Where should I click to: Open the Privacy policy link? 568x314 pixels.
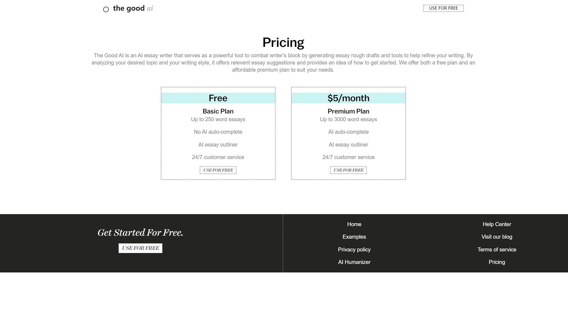(x=354, y=250)
